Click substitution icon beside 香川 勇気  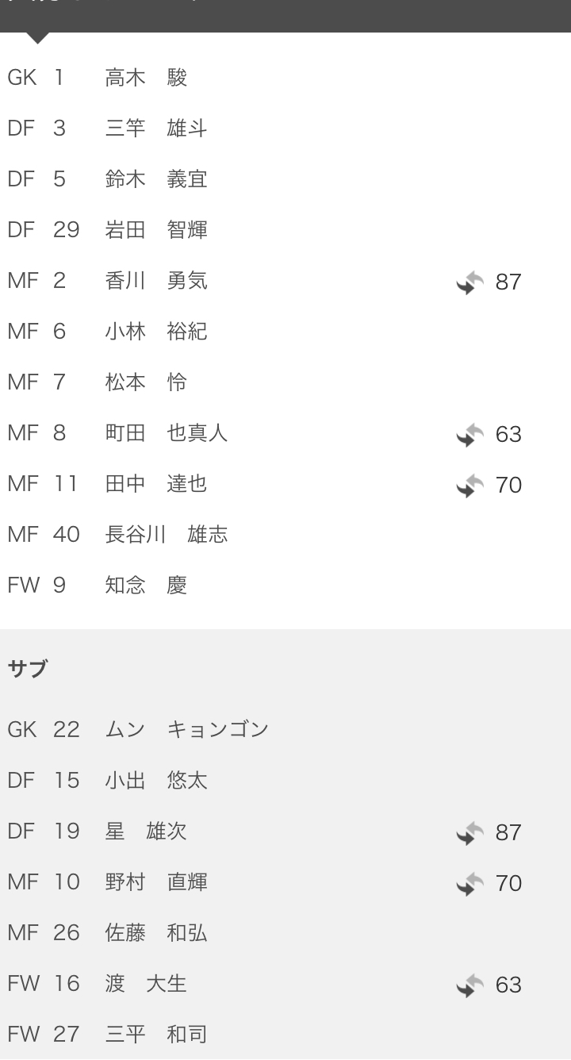(x=470, y=282)
